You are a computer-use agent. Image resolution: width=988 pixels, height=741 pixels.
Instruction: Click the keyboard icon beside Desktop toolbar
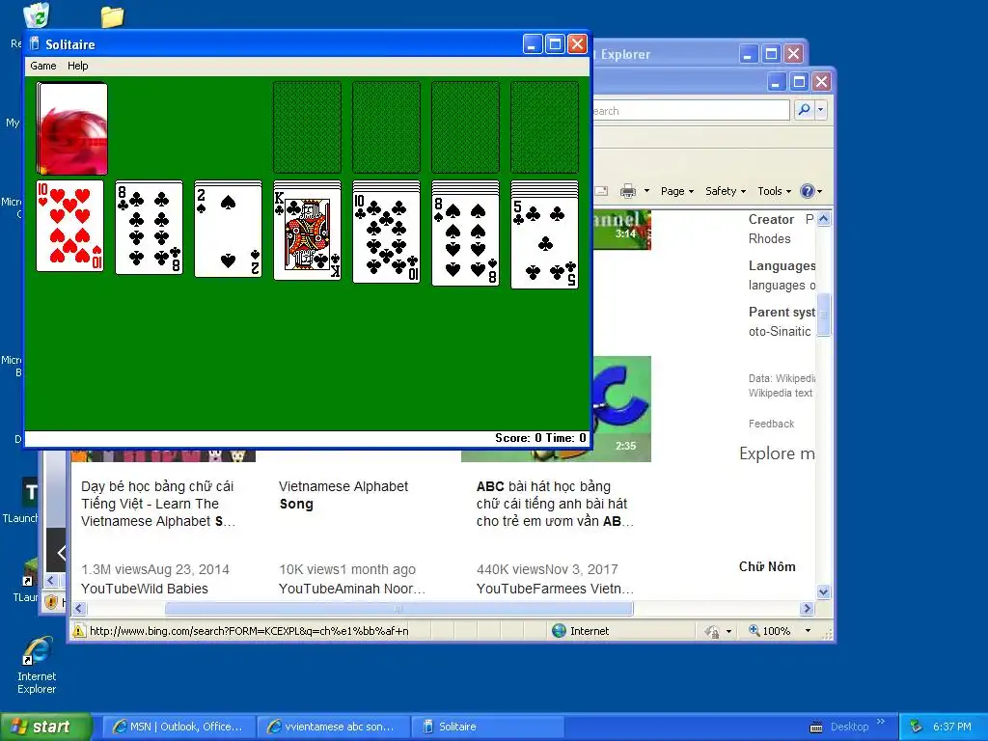click(815, 727)
